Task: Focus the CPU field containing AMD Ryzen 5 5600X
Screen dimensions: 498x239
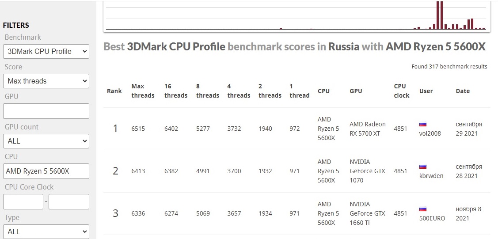Action: tap(46, 171)
